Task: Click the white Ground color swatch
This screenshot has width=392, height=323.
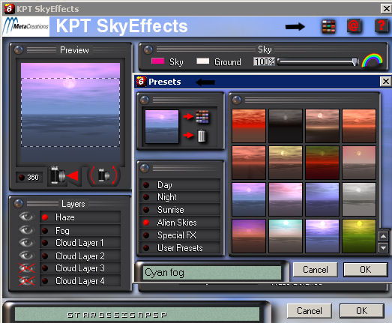Action: coord(203,61)
